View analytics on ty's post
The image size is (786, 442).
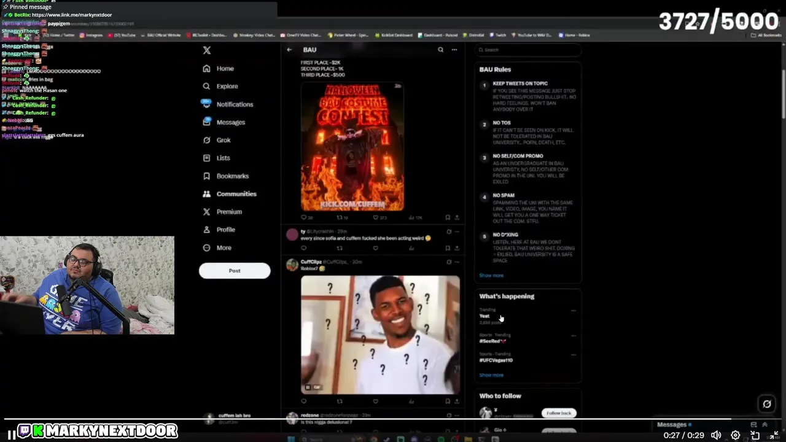point(411,248)
